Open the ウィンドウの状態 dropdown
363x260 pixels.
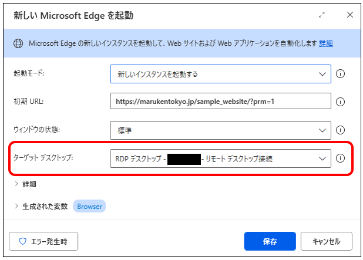[x=220, y=130]
